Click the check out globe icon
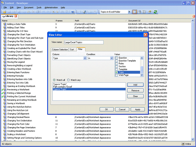 [85, 12]
